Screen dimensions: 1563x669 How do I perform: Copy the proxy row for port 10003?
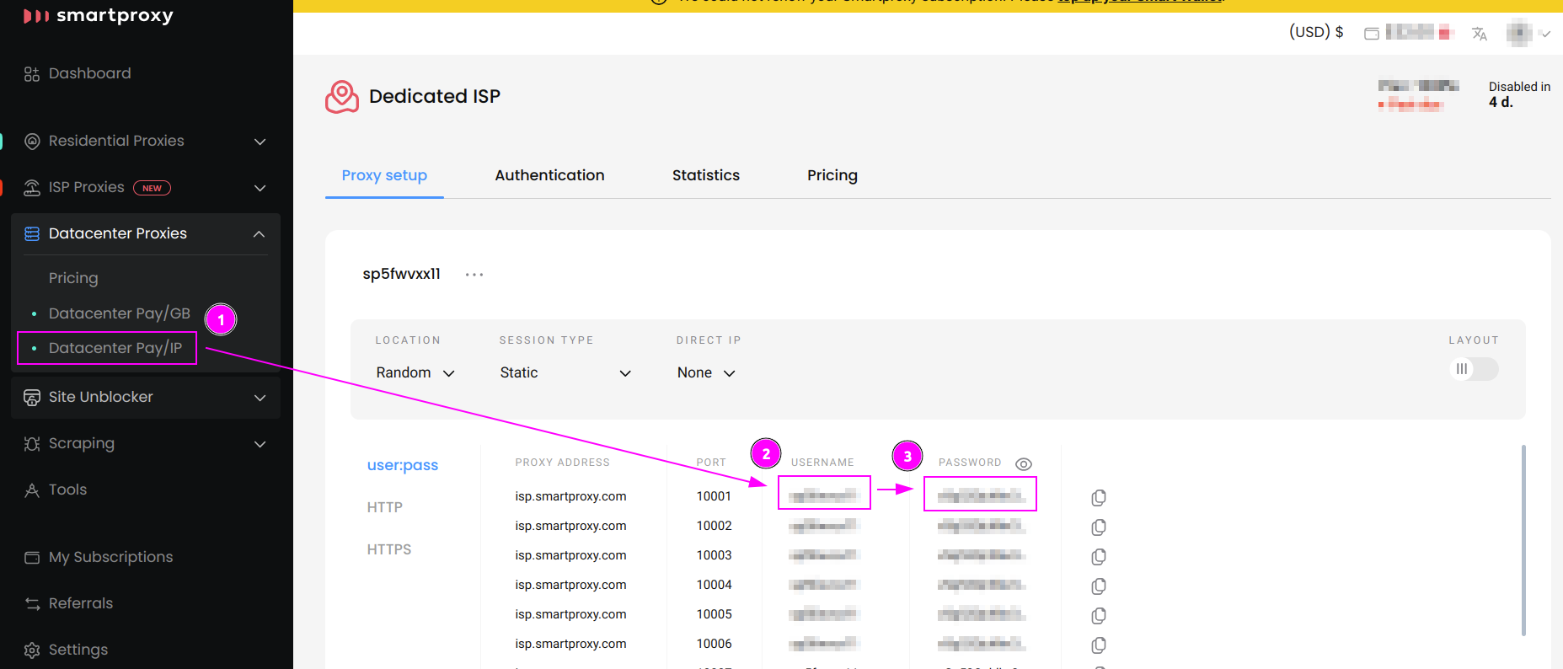[1098, 557]
